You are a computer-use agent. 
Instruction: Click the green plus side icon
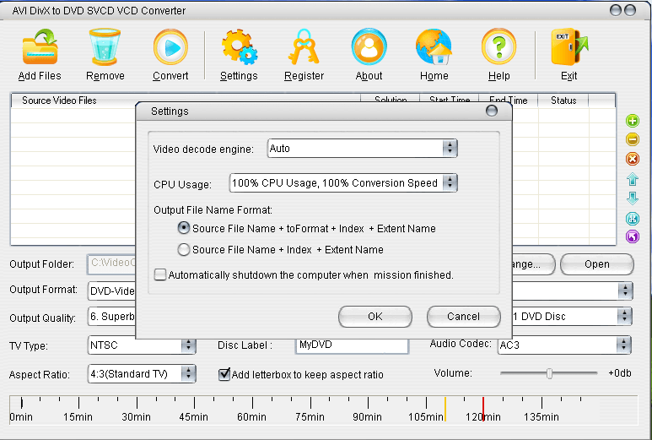[x=633, y=121]
